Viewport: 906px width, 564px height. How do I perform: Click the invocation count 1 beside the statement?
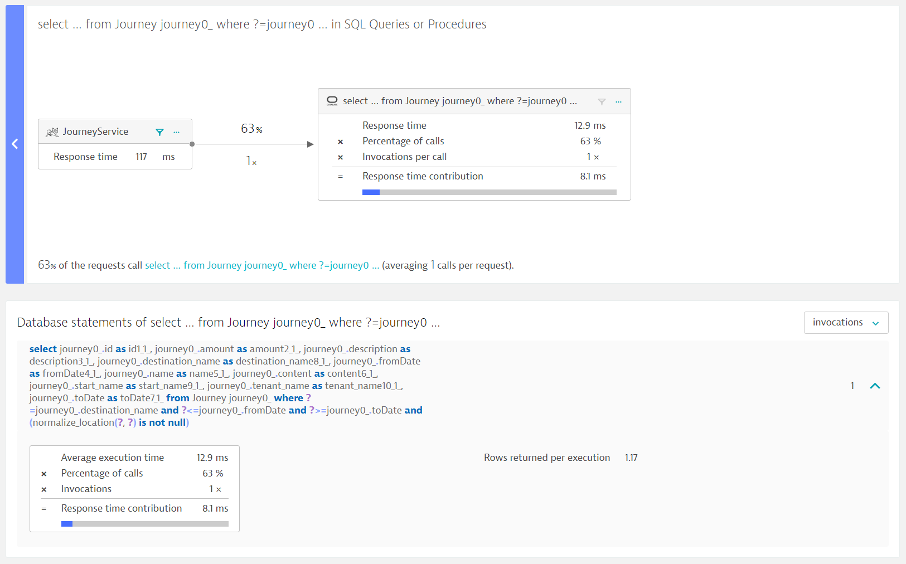pyautogui.click(x=852, y=385)
